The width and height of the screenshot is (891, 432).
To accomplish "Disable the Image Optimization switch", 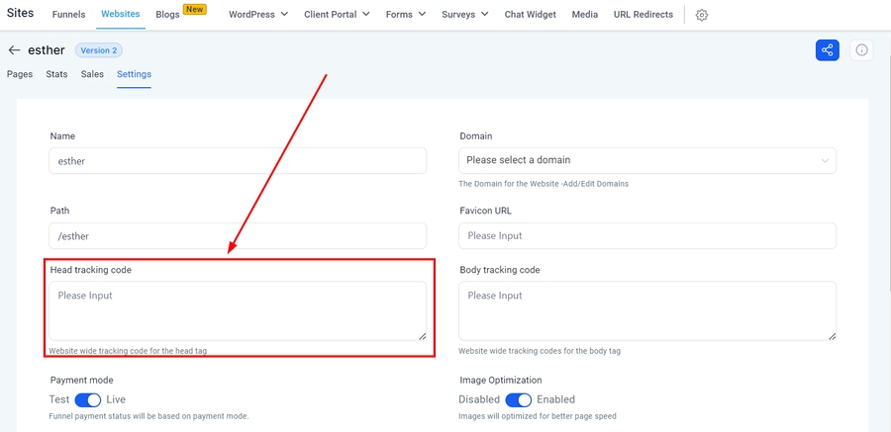I will (x=519, y=399).
